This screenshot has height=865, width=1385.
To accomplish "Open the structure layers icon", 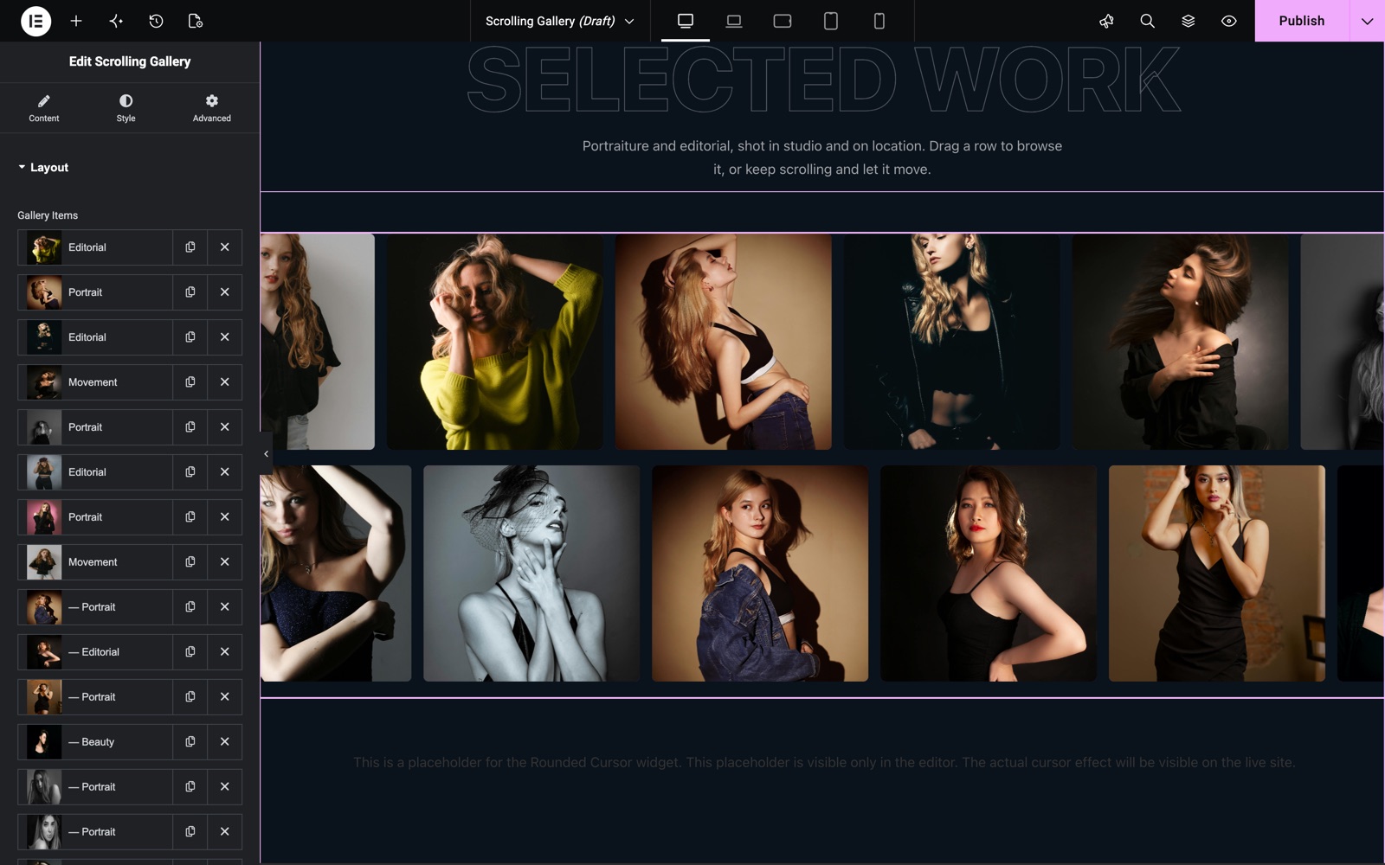I will click(x=1188, y=21).
